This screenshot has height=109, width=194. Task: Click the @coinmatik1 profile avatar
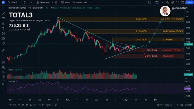pos(165,11)
